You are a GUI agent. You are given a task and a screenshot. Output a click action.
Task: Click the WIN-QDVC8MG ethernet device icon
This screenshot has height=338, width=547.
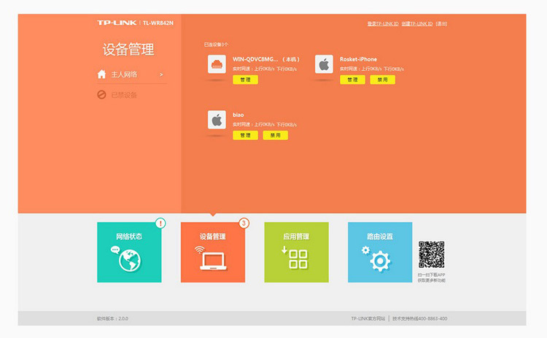click(x=217, y=64)
